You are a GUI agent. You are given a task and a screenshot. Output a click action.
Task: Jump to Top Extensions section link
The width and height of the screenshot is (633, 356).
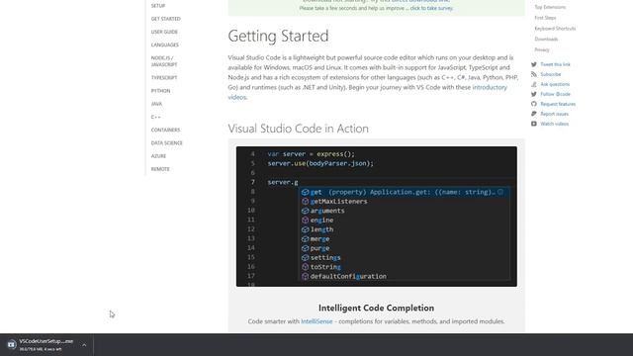(x=550, y=7)
